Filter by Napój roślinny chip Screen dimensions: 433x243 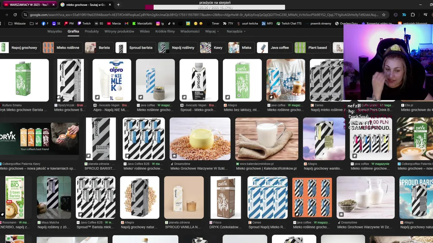click(178, 48)
